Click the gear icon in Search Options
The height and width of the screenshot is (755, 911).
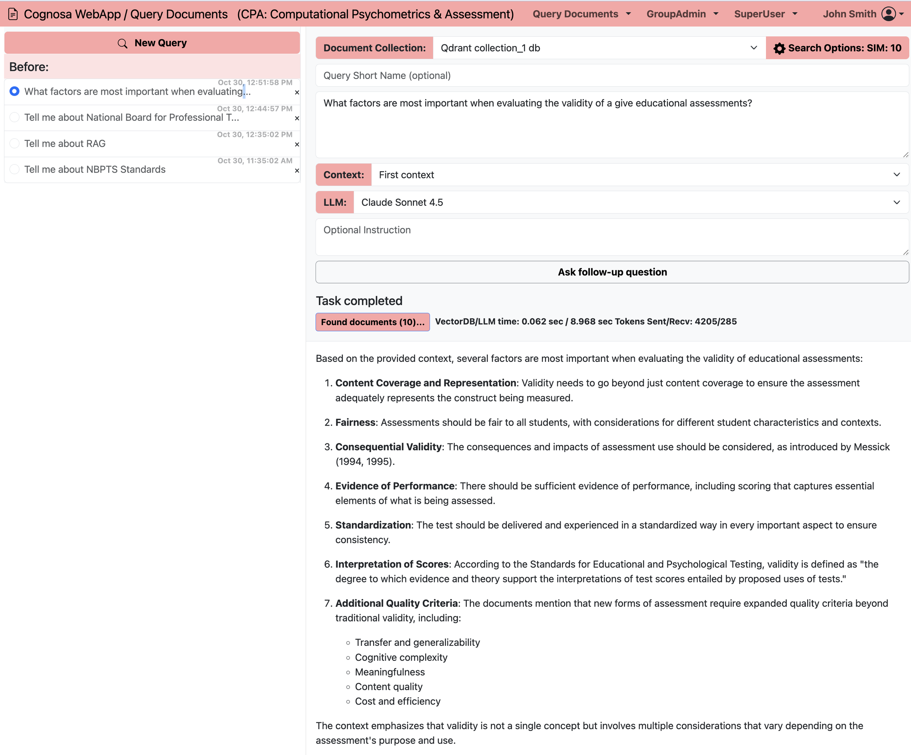(x=779, y=48)
